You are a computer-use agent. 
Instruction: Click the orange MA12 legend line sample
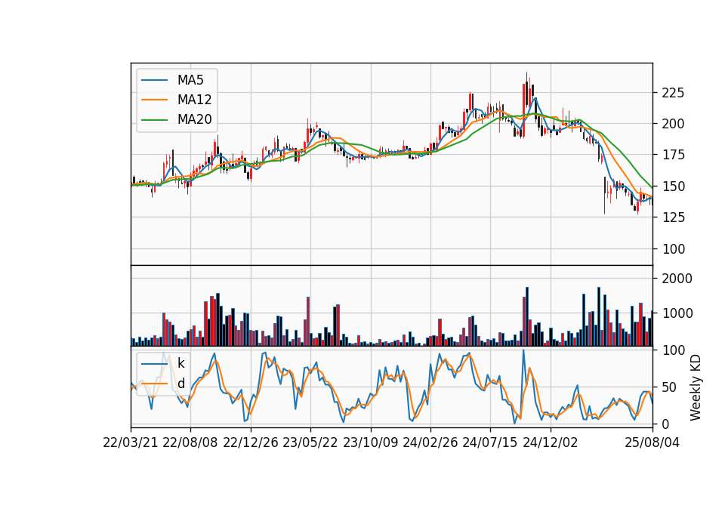coord(154,100)
